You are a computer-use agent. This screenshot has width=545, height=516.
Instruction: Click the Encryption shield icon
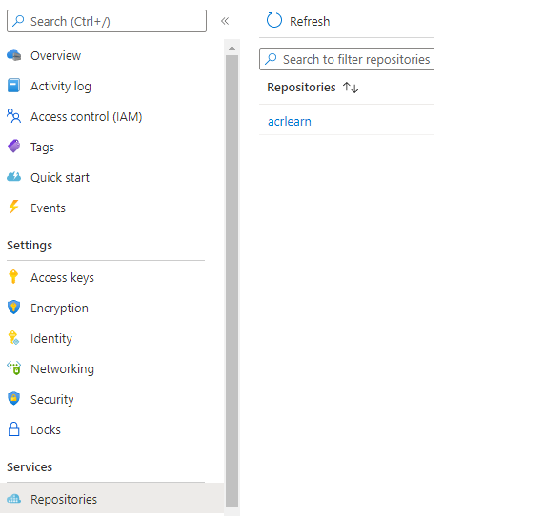[14, 308]
